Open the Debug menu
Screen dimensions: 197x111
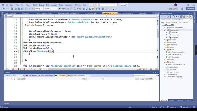pos(41,5)
